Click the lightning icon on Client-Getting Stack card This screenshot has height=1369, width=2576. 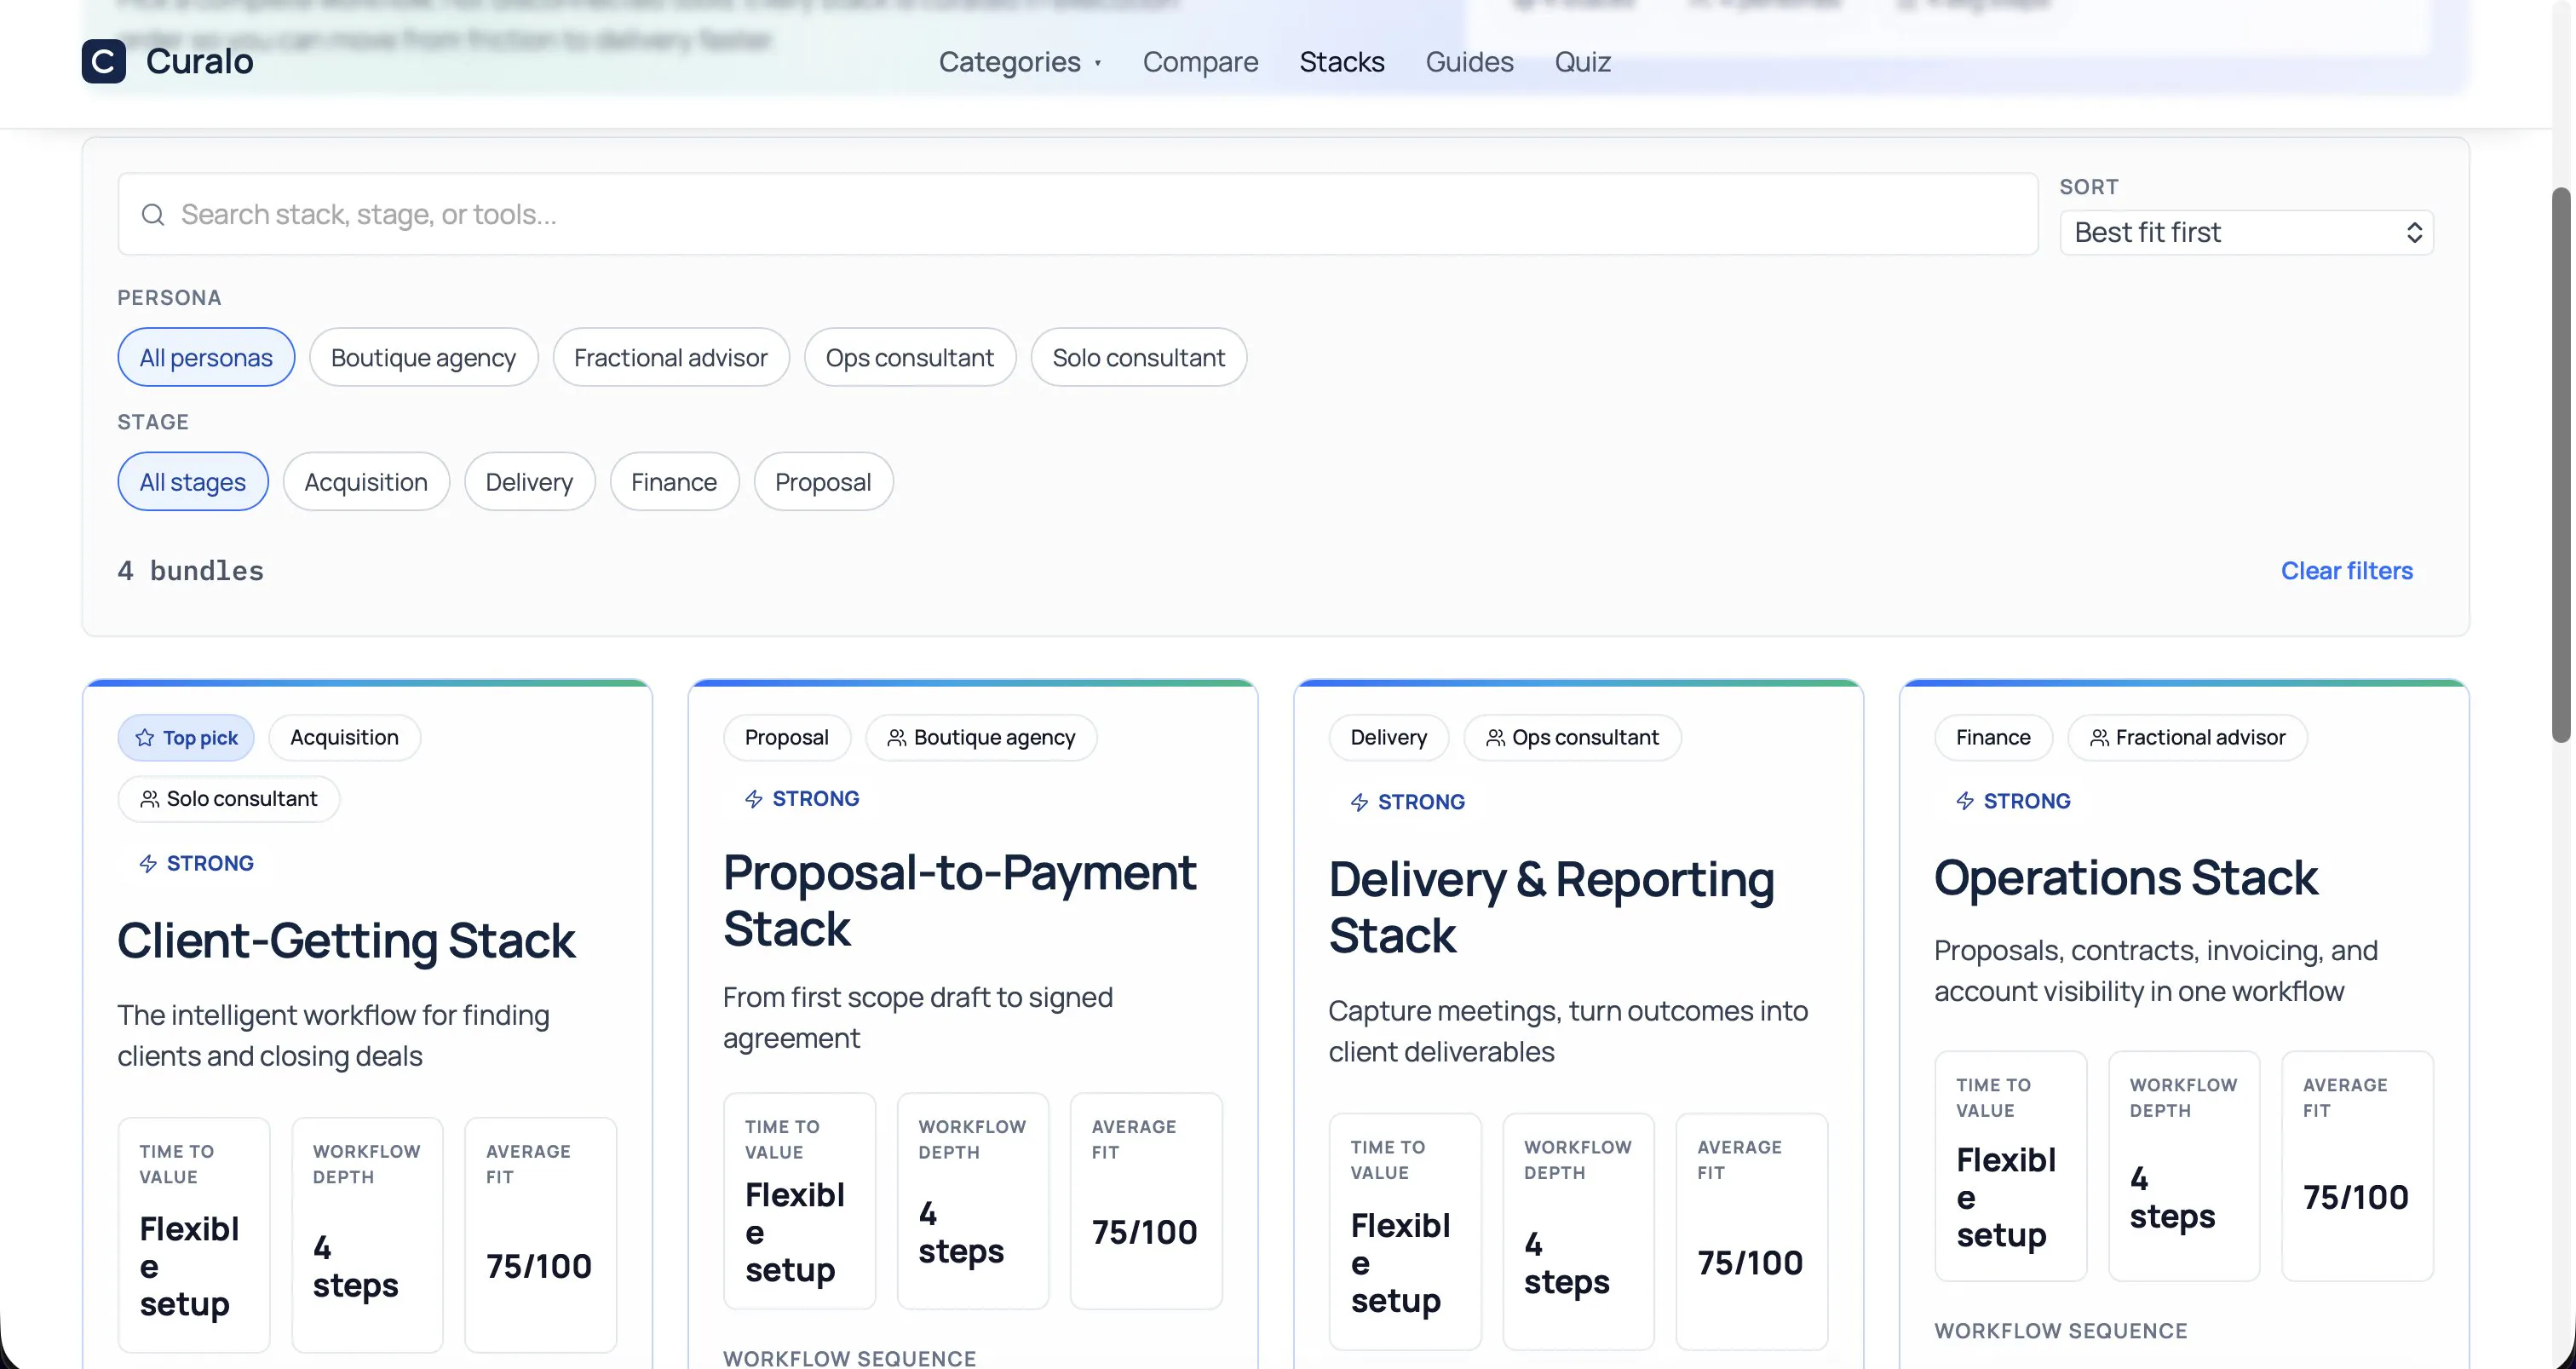coord(148,864)
